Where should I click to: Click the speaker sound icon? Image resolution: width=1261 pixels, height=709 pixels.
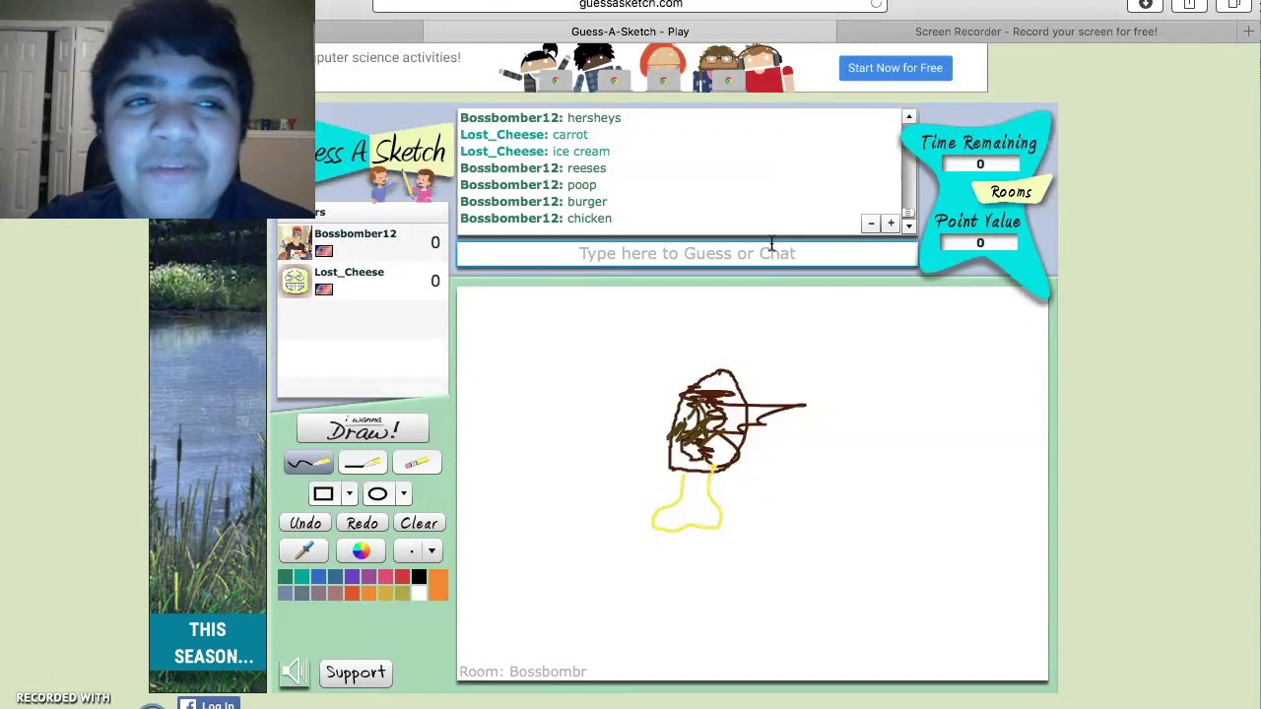click(x=296, y=672)
